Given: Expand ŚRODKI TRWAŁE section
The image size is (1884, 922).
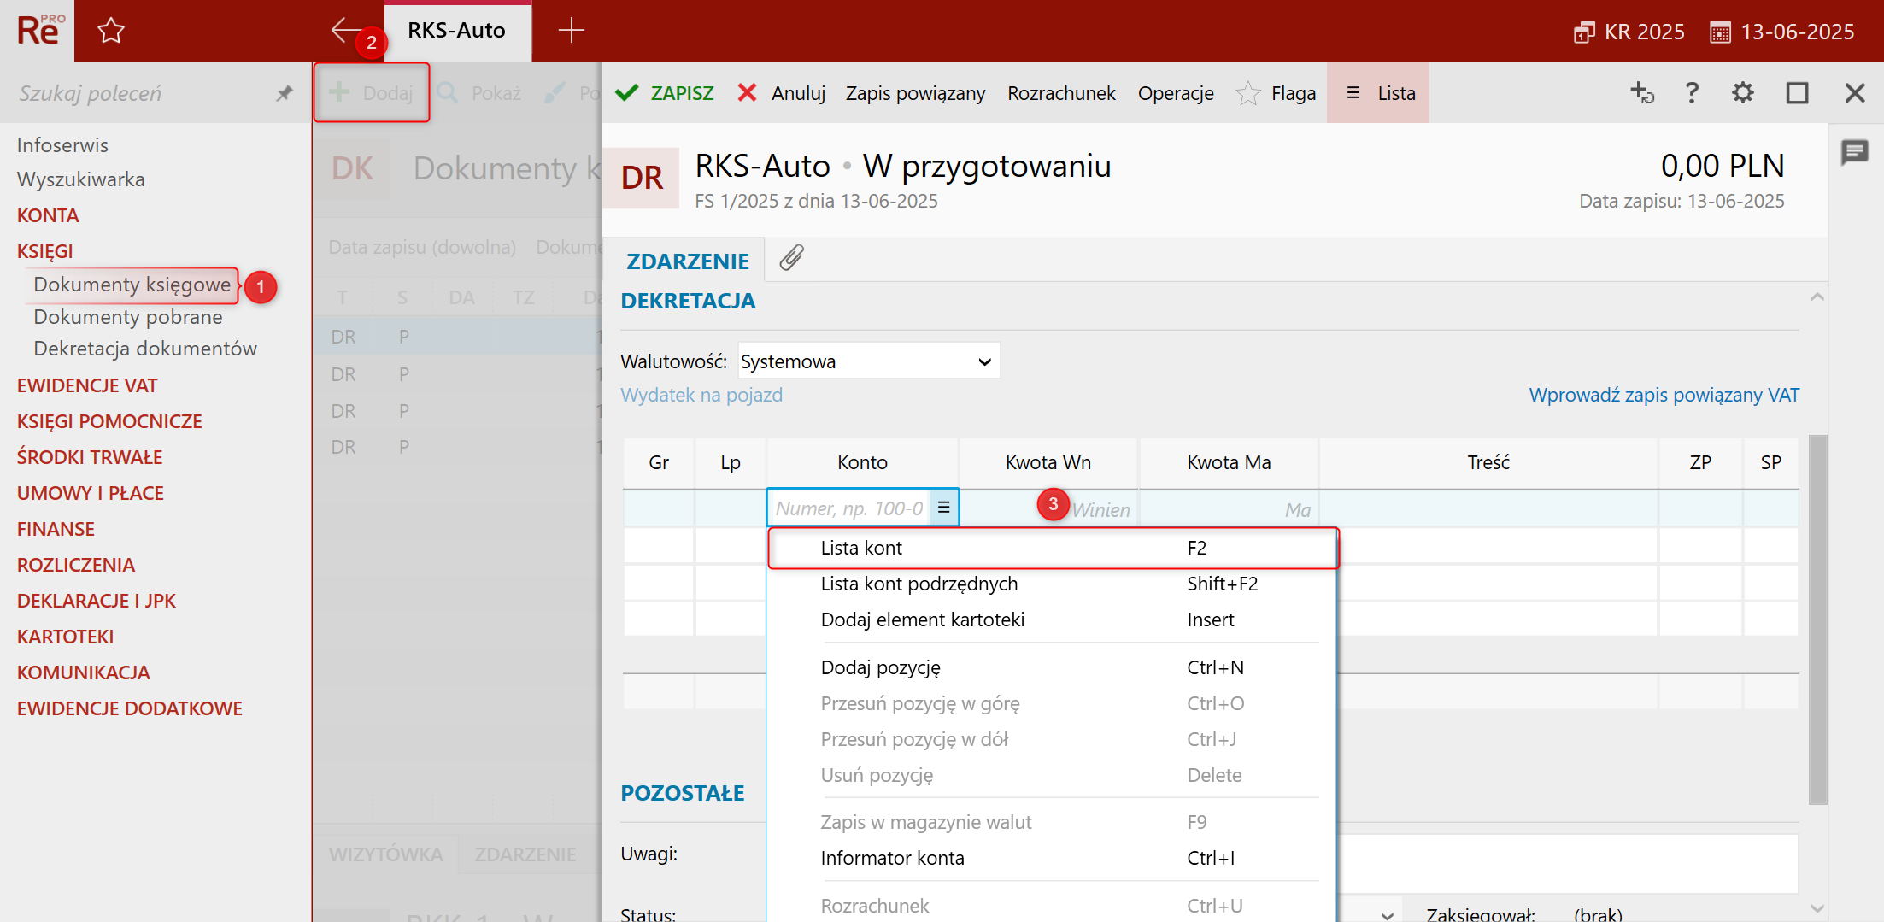Looking at the screenshot, I should click(90, 457).
